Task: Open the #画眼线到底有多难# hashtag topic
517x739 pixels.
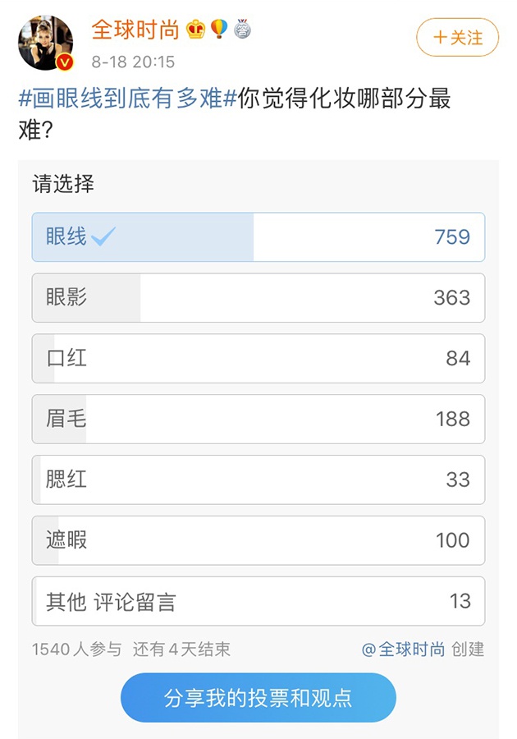Action: click(127, 99)
